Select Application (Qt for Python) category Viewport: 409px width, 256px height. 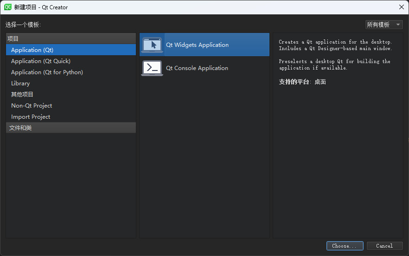[47, 72]
